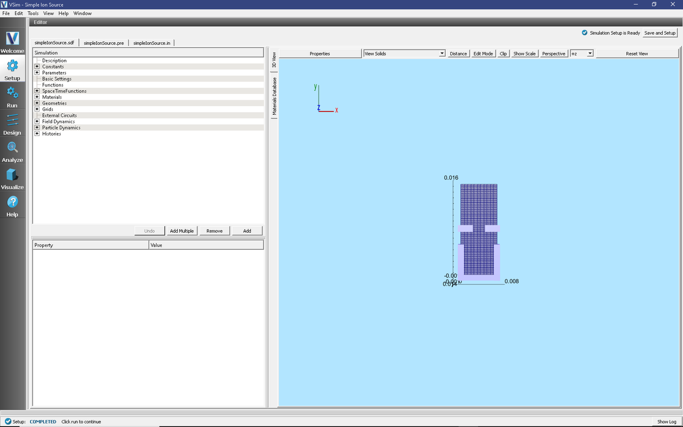Select Basic Settings in the simulation tree
This screenshot has height=427, width=683.
[x=57, y=79]
